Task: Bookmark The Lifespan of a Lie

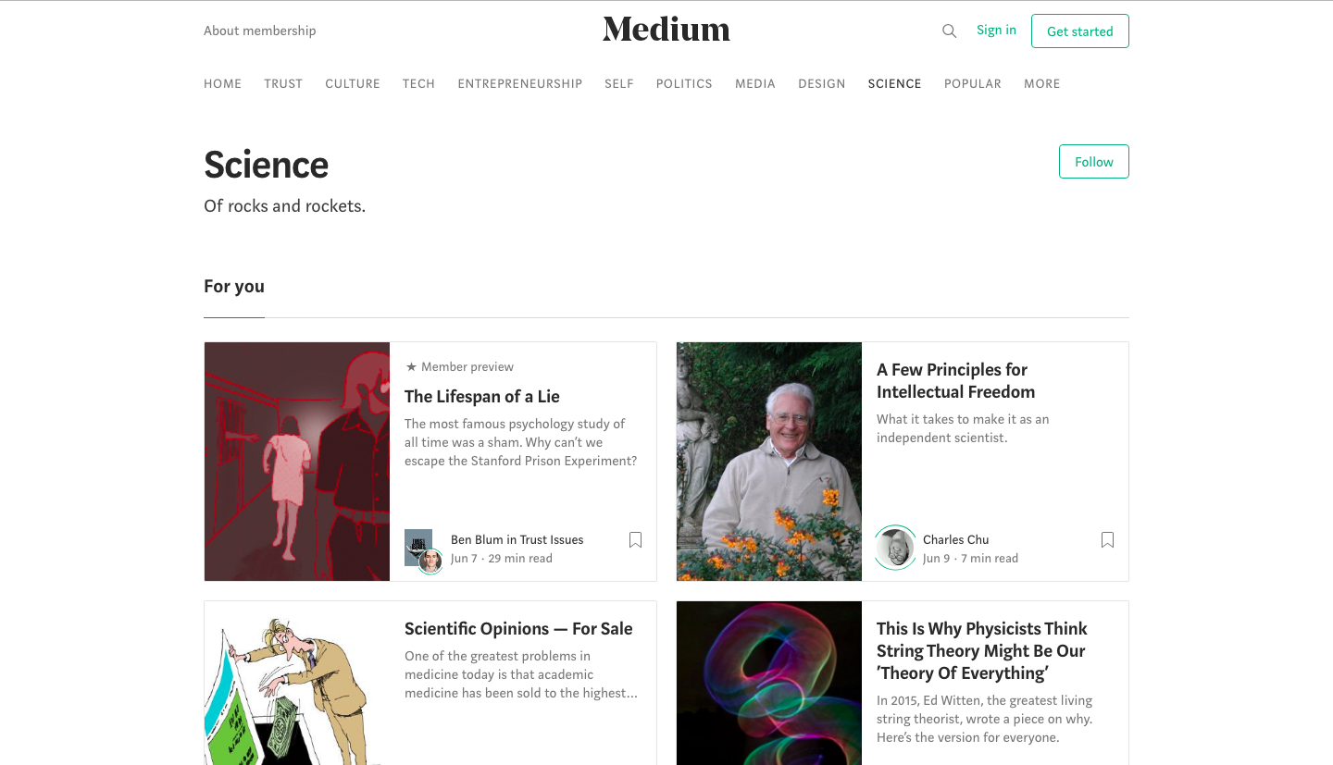Action: (x=635, y=539)
